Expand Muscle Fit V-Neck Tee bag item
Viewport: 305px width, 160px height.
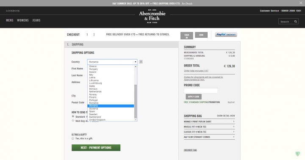(x=209, y=127)
